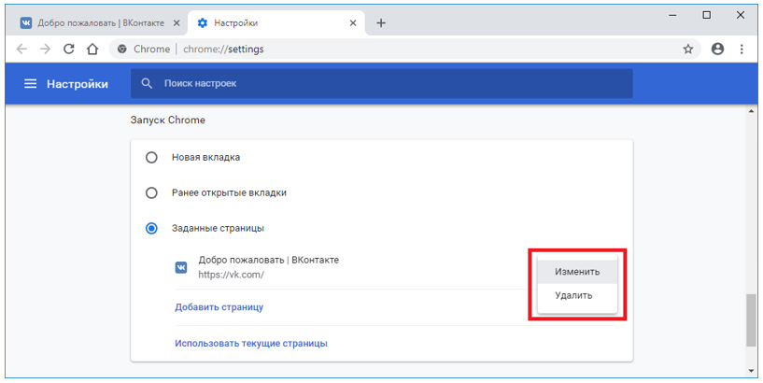This screenshot has width=763, height=383.
Task: Click the page scrollbar thumb
Action: point(752,319)
